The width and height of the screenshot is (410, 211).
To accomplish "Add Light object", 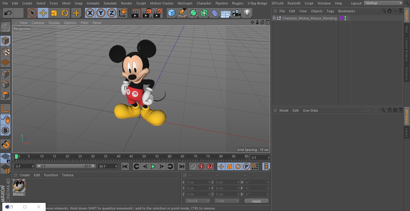I will coord(247,13).
